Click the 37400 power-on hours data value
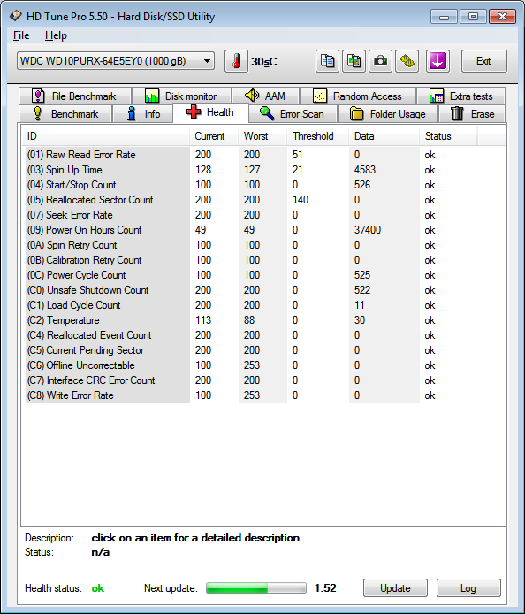The width and height of the screenshot is (525, 614). (368, 230)
